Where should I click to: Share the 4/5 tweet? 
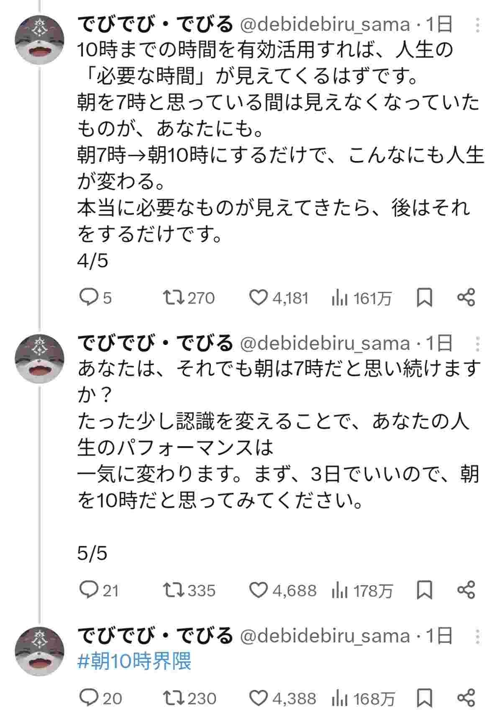pos(466,298)
